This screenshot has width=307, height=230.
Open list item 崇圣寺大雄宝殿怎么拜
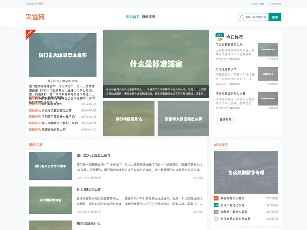57,110
